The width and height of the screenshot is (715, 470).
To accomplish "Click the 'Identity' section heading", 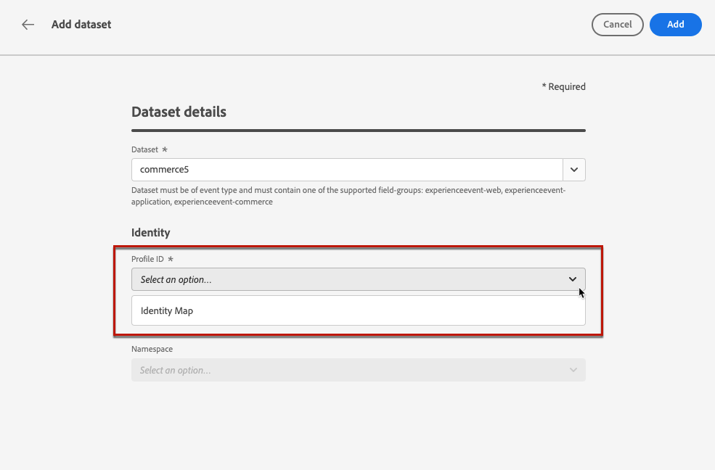I will 151,233.
